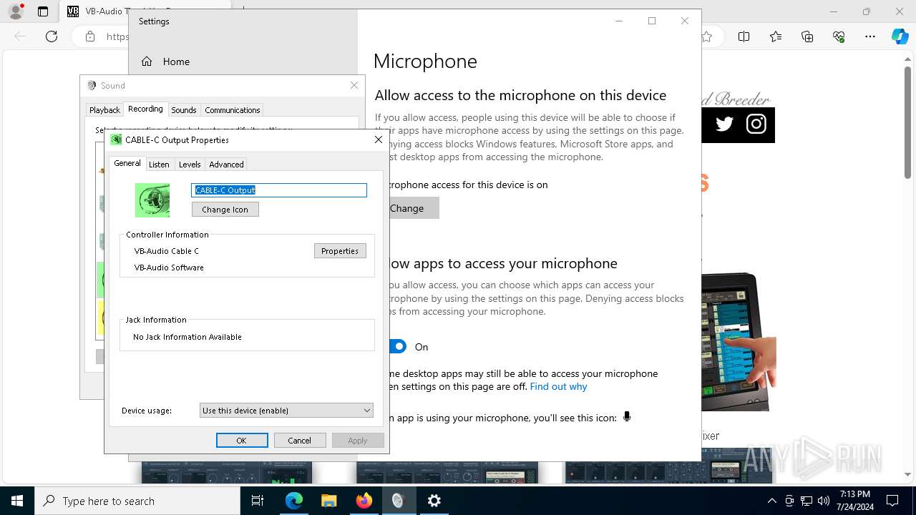Confirm the dialog with OK
The width and height of the screenshot is (916, 515).
click(242, 441)
